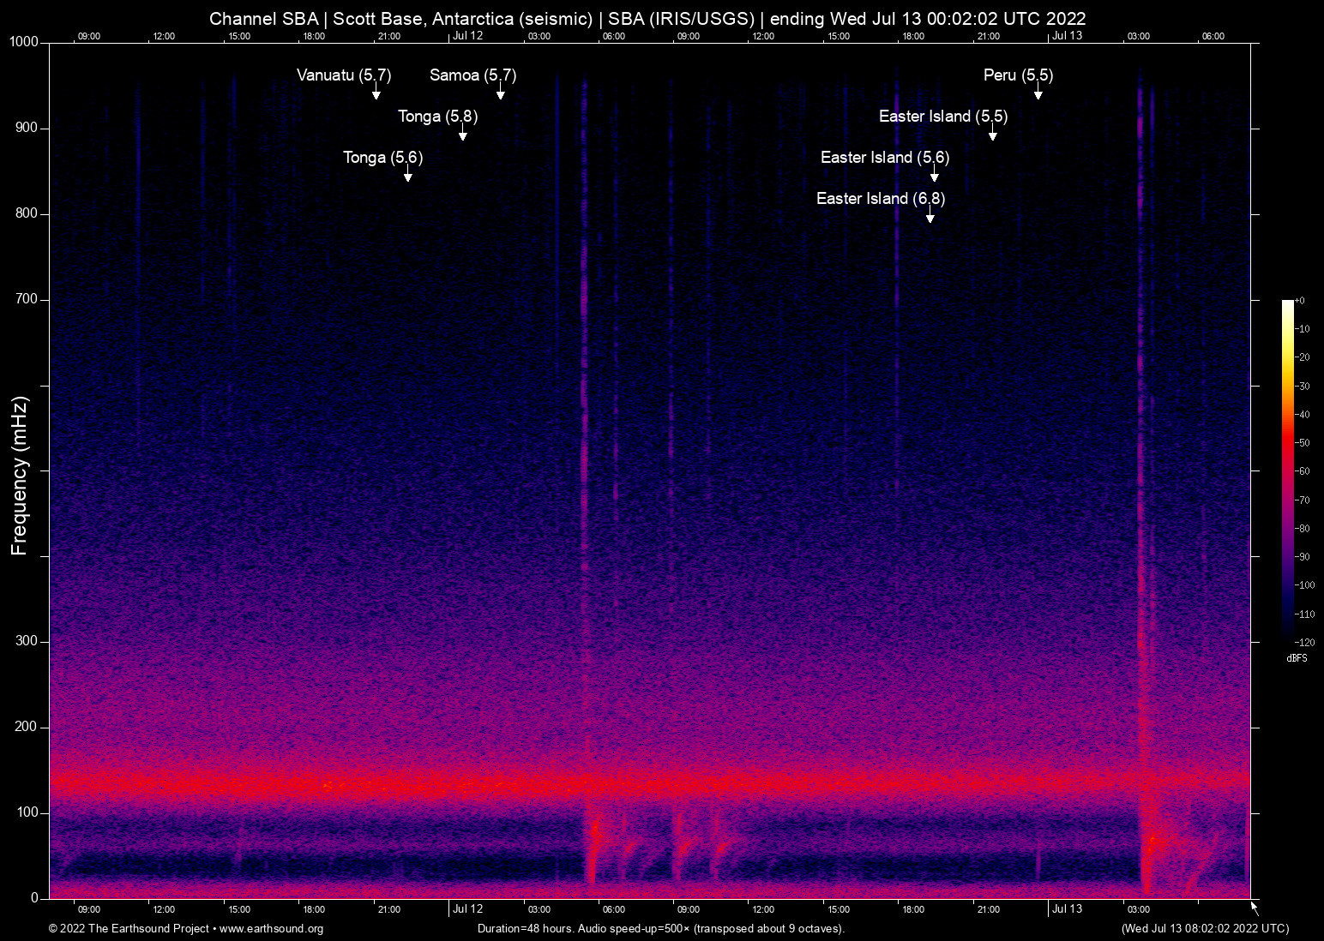Click the Jul 12 marker on bottom time axis
1324x941 pixels.
click(467, 909)
